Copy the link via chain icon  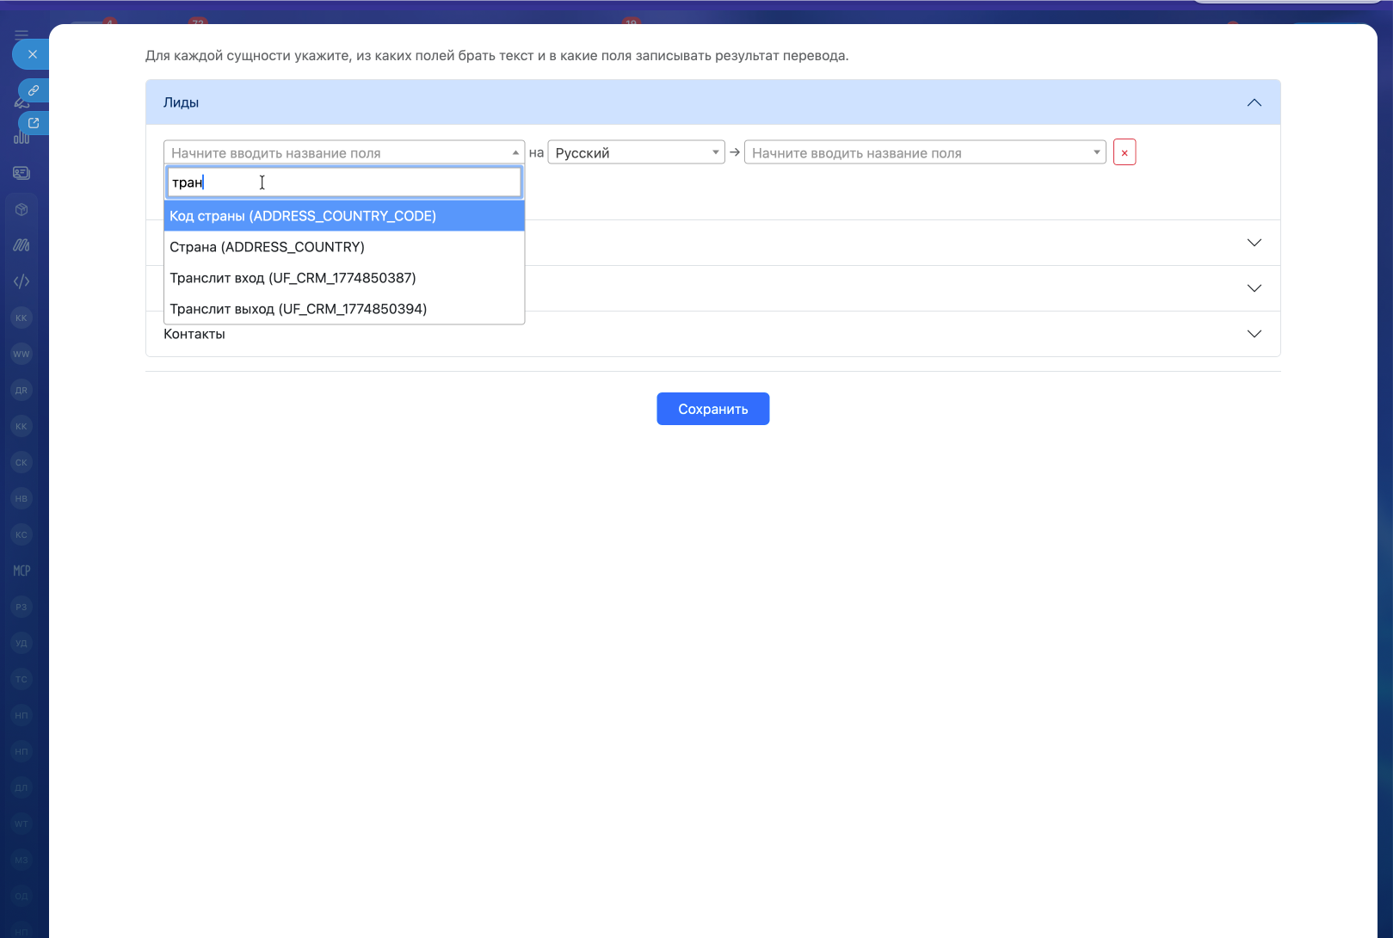tap(34, 90)
